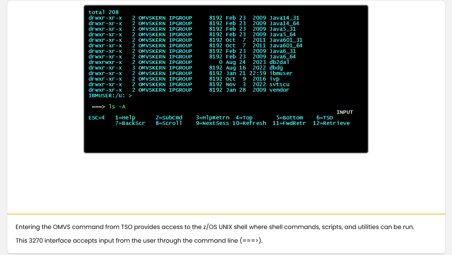The height and width of the screenshot is (255, 452).
Task: Select the ibmuser directory name
Action: tap(281, 73)
